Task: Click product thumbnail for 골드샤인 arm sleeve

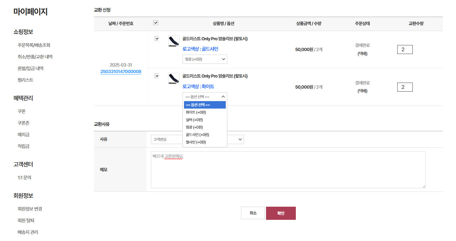Action: coord(174,41)
